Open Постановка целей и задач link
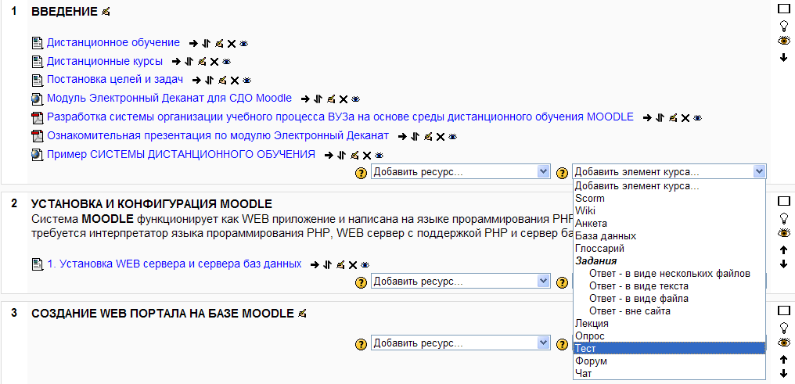This screenshot has height=384, width=795. (115, 80)
